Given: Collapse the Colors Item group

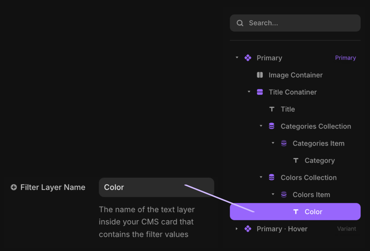Looking at the screenshot, I should point(273,194).
